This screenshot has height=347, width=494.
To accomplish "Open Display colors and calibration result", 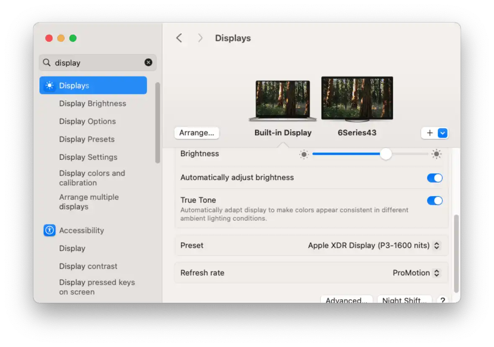I will pyautogui.click(x=92, y=178).
